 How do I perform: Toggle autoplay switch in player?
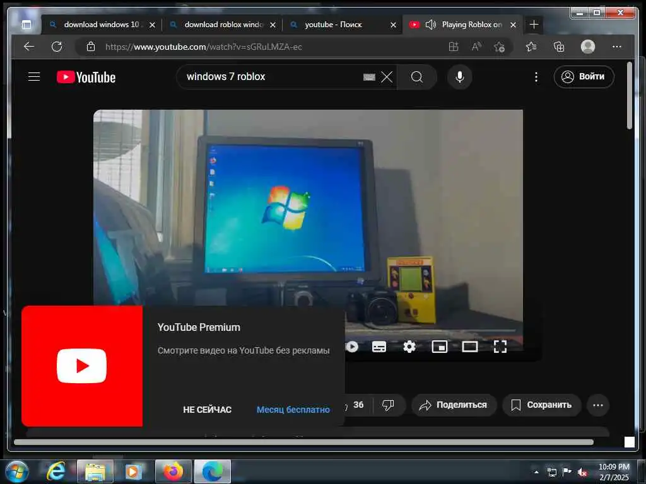tap(351, 347)
